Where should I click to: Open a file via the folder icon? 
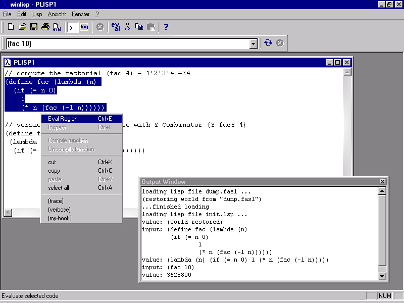point(22,27)
